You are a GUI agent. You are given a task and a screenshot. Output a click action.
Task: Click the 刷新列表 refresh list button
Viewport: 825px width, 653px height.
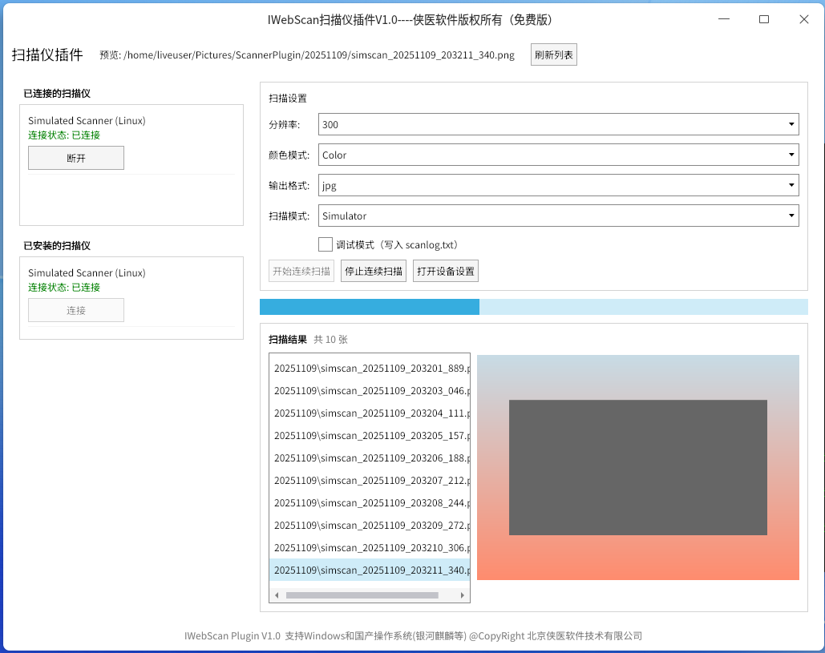(x=553, y=55)
